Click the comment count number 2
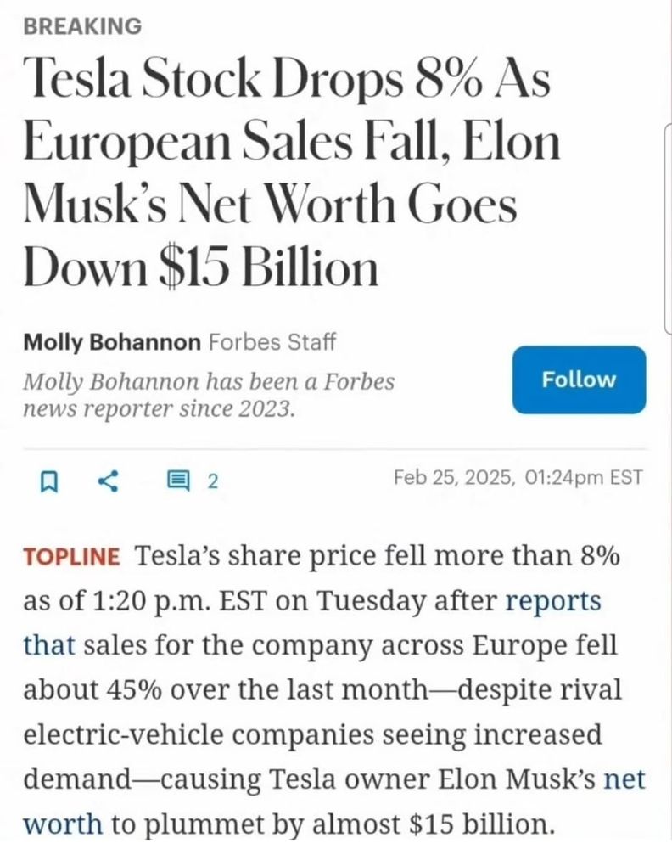 pyautogui.click(x=213, y=481)
